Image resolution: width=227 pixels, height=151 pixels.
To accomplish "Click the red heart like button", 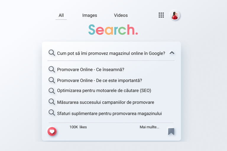I will tap(52, 132).
